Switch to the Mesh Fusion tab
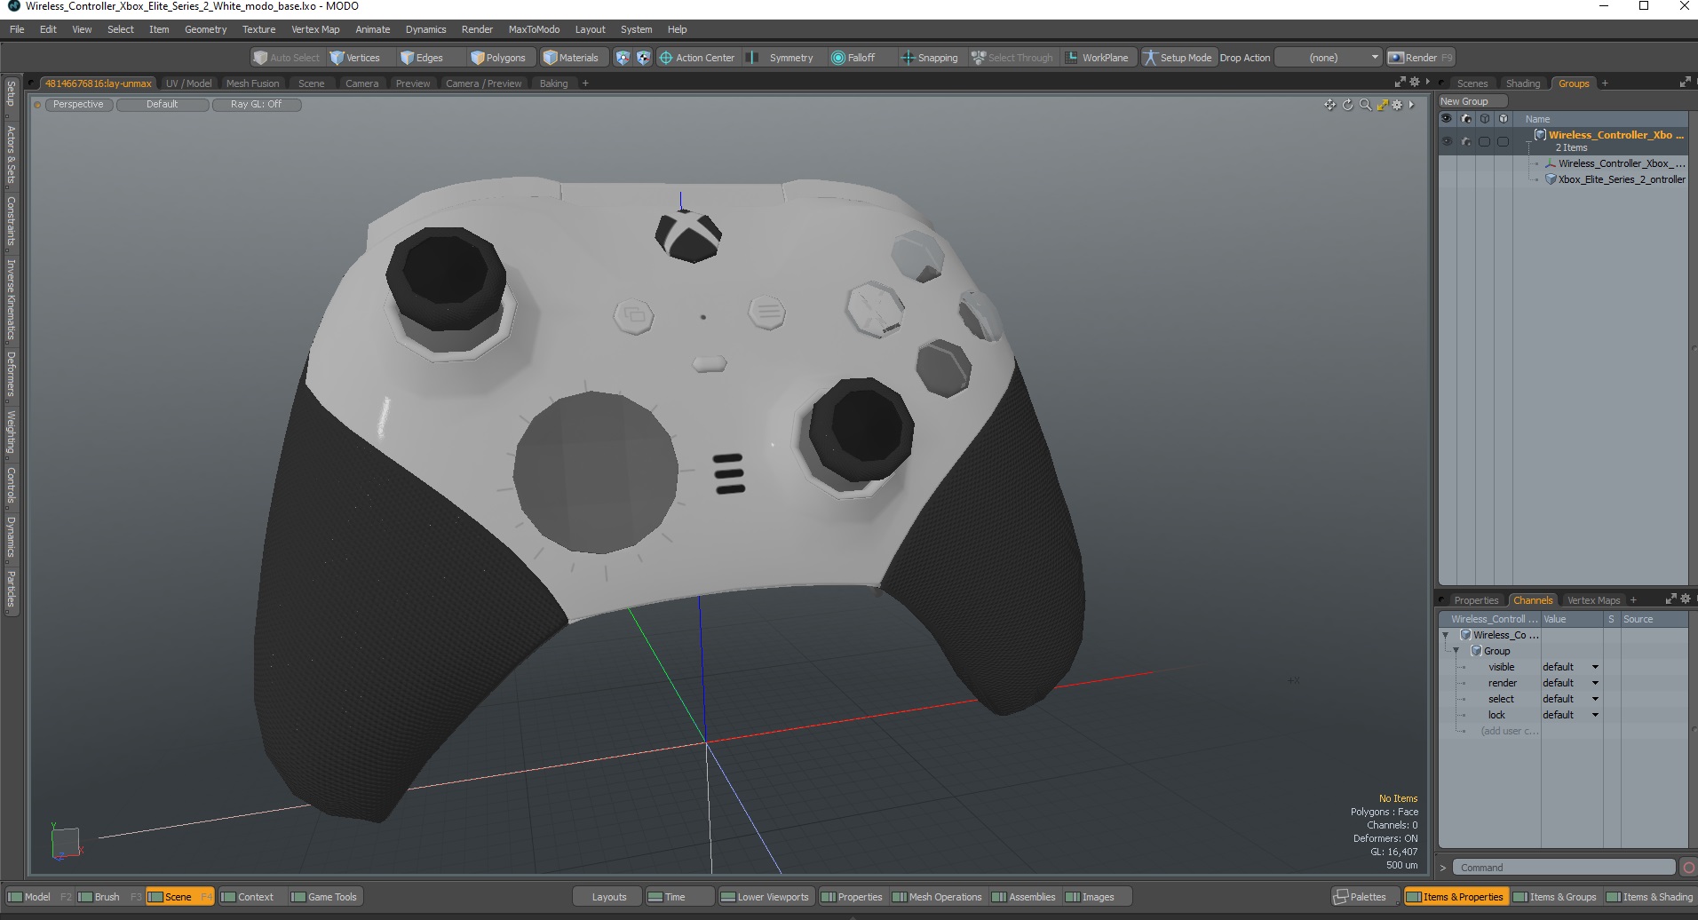 click(x=252, y=83)
